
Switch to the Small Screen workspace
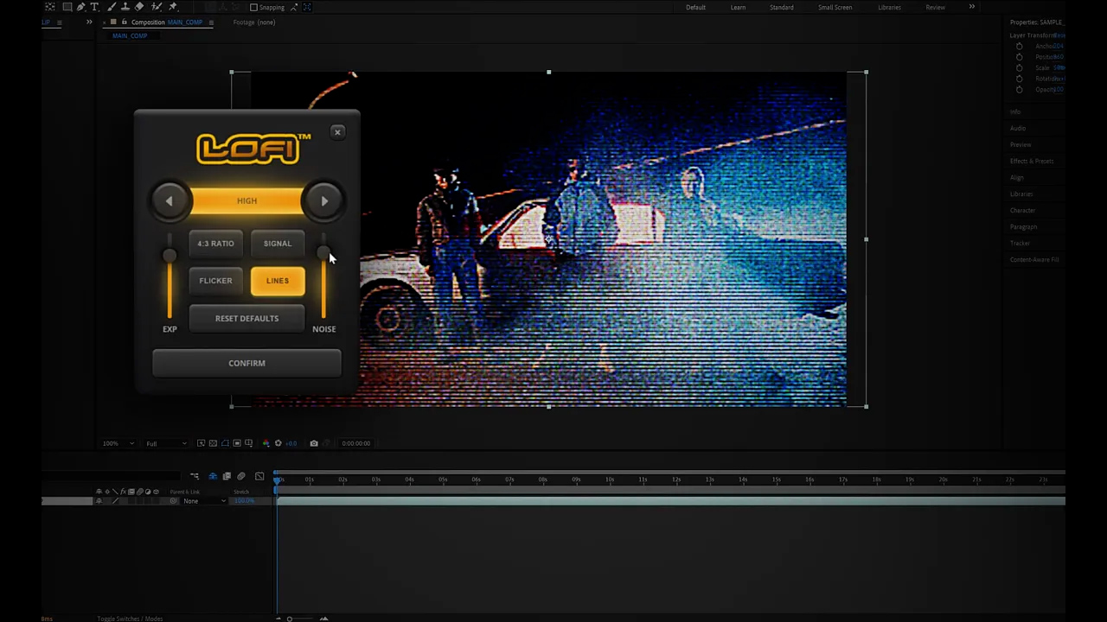pos(835,7)
